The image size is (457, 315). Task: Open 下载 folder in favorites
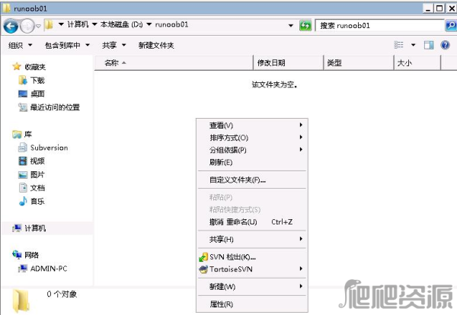pos(37,81)
